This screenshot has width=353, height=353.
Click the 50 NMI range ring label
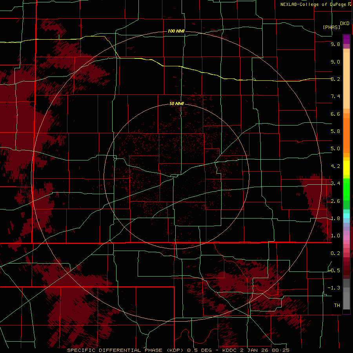click(x=176, y=104)
